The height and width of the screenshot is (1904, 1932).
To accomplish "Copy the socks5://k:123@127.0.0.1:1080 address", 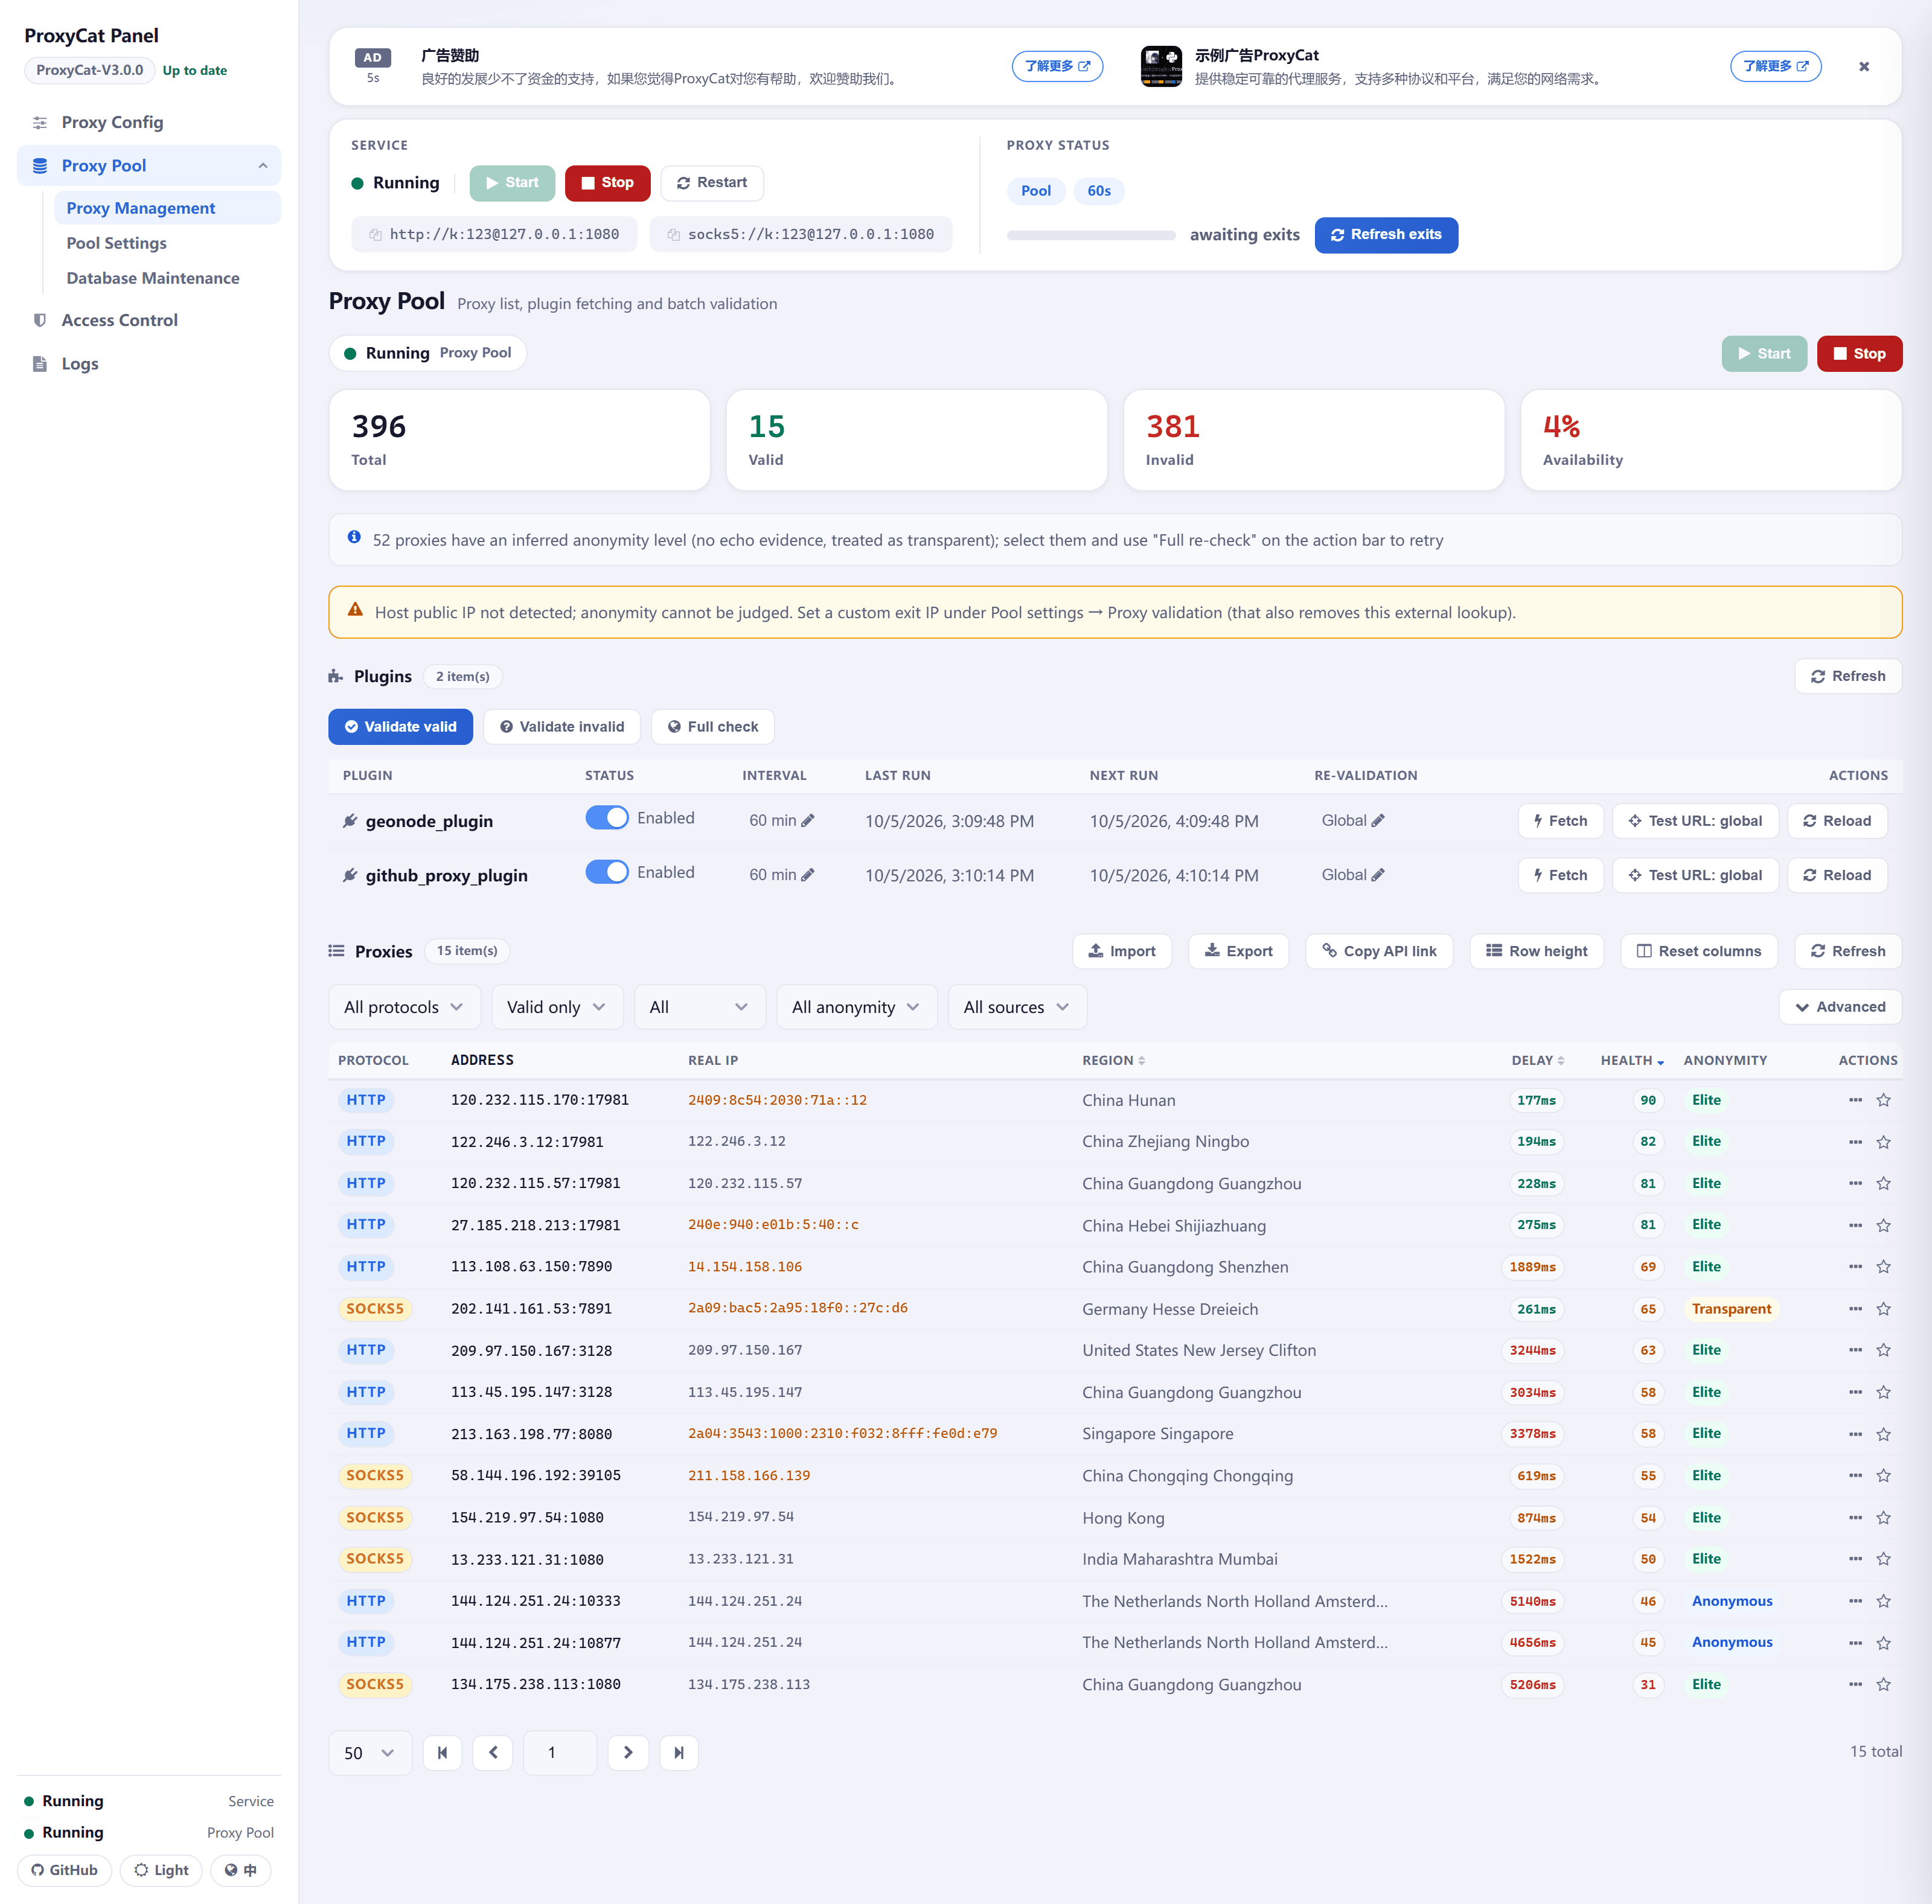I will tap(674, 235).
